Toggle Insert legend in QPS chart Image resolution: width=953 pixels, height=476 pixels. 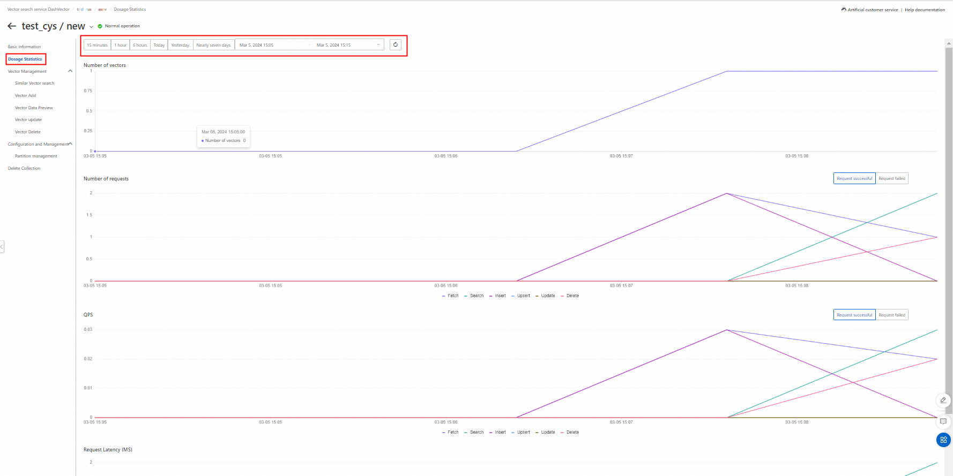(497, 432)
